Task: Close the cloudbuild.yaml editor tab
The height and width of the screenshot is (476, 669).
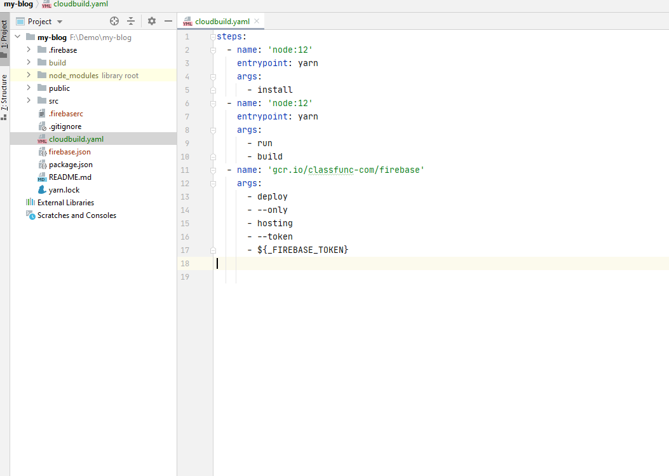Action: pyautogui.click(x=257, y=21)
